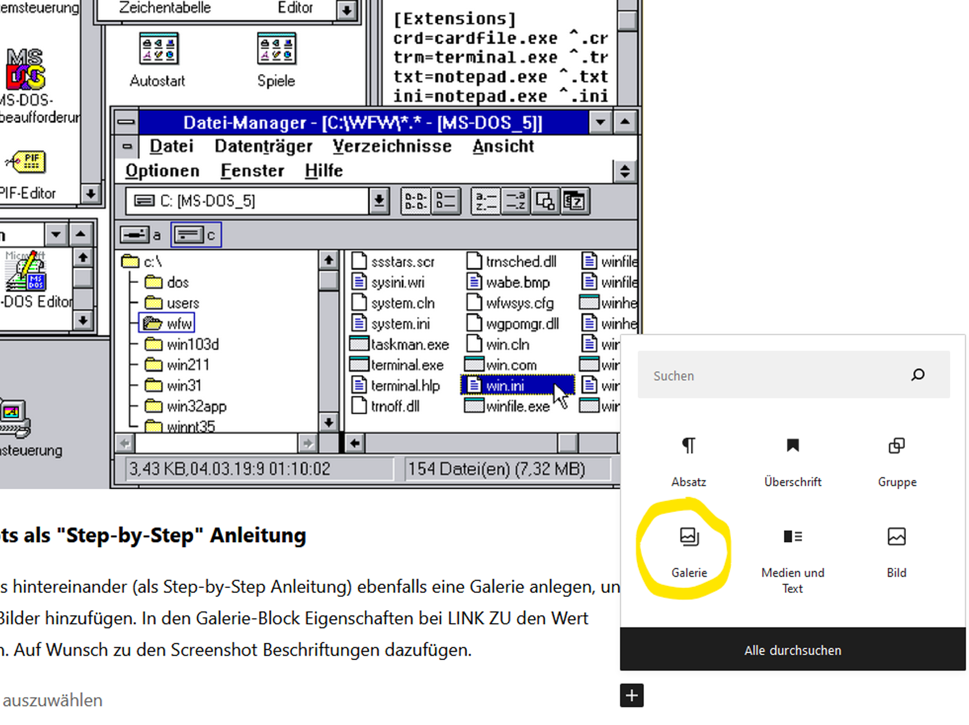This screenshot has width=969, height=725.
Task: Click the sort by name a-z toolbar icon
Action: click(x=485, y=201)
